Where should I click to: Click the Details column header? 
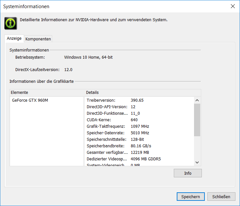click(x=143, y=93)
